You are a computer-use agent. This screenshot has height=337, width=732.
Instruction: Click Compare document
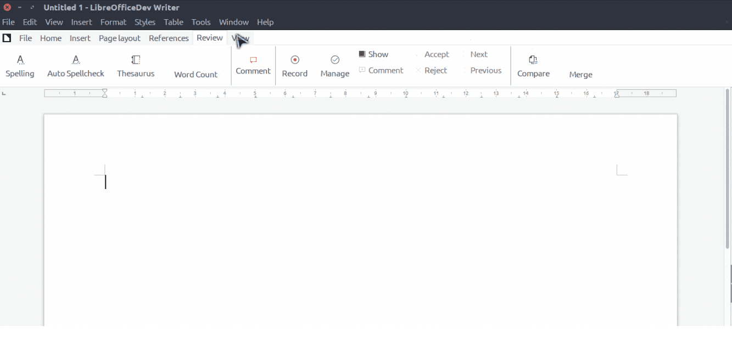pos(533,66)
